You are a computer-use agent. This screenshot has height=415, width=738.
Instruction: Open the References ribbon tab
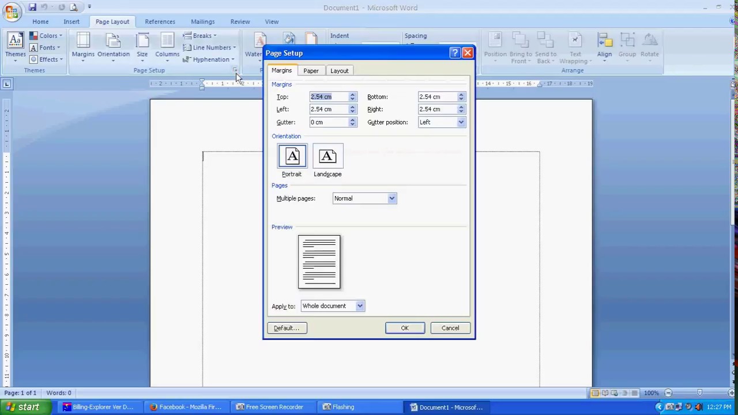[160, 22]
